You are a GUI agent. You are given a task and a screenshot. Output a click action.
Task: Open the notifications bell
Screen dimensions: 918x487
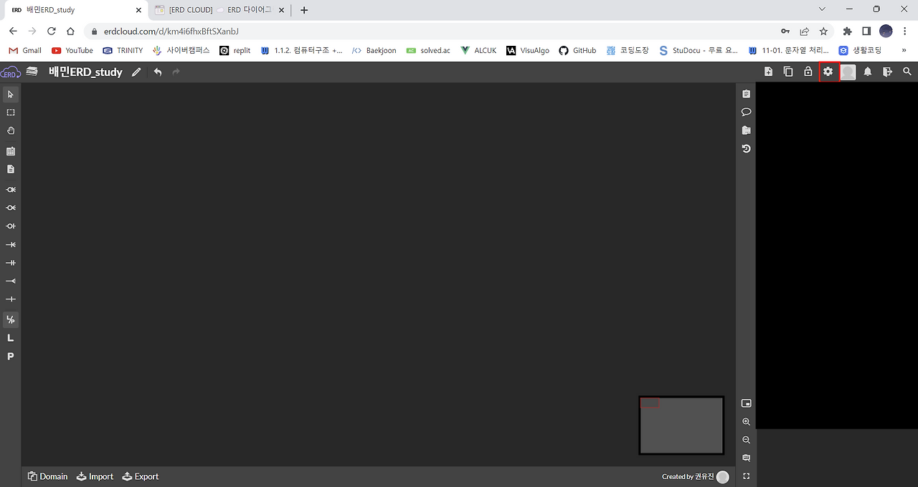(868, 72)
